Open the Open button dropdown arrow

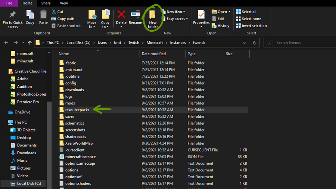point(229,12)
